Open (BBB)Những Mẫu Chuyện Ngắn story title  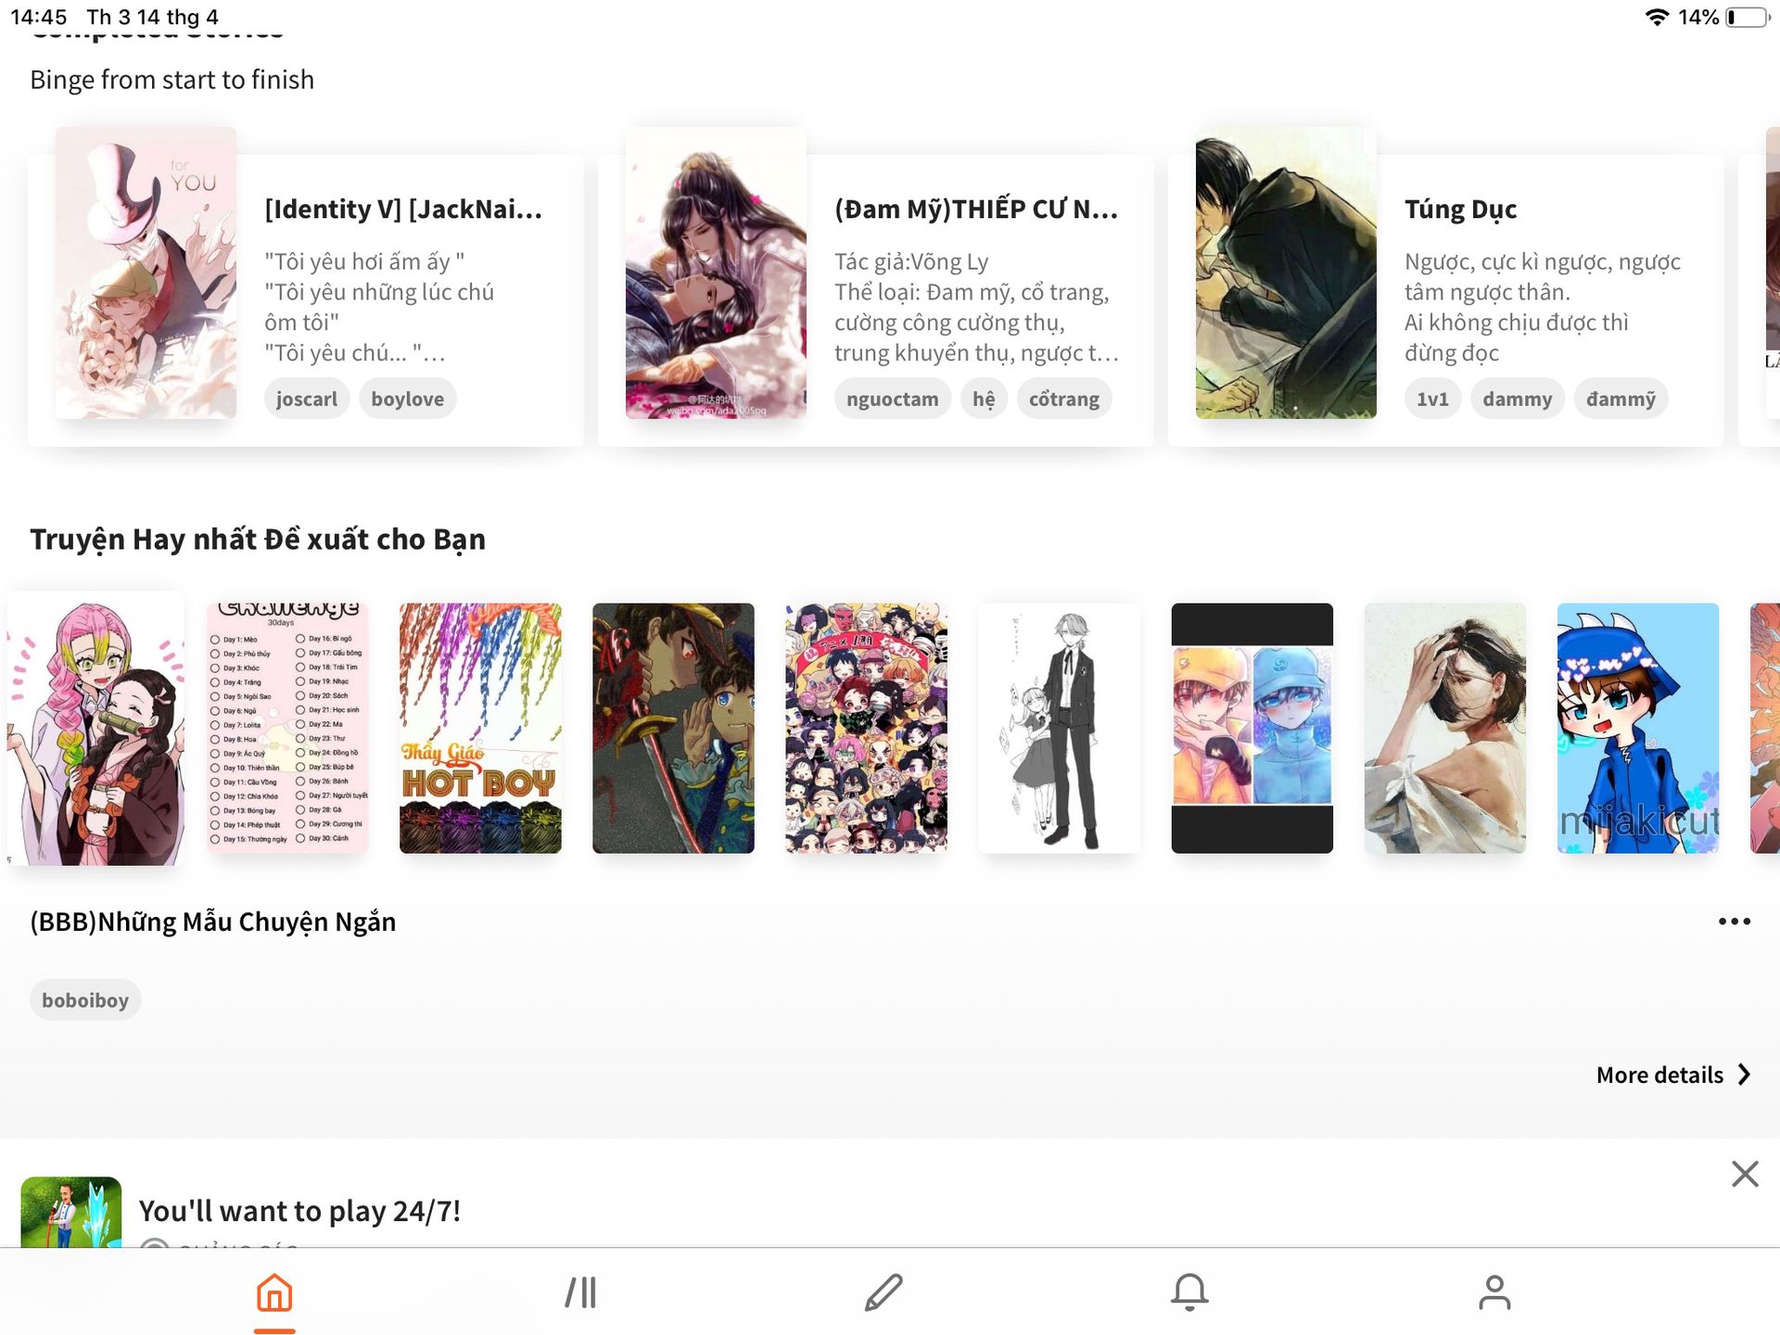[x=213, y=922]
